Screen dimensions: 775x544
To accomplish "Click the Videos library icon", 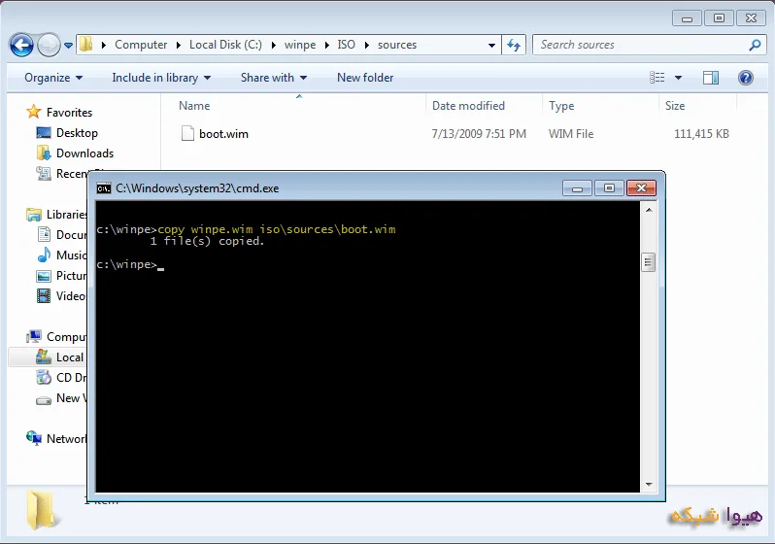I will click(x=44, y=295).
